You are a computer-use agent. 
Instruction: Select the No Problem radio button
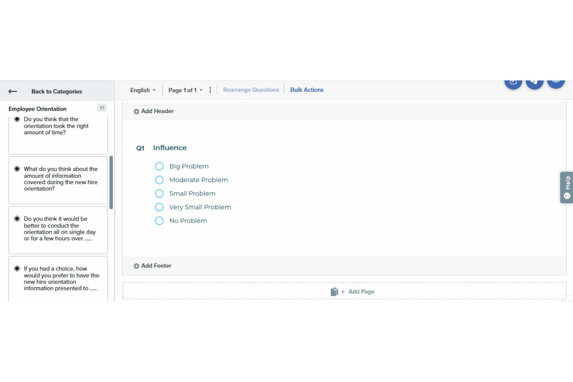click(x=159, y=221)
